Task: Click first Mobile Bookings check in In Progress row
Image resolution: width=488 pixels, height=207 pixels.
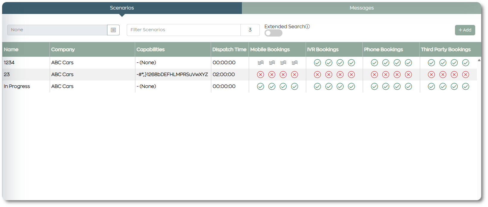Action: tap(261, 86)
